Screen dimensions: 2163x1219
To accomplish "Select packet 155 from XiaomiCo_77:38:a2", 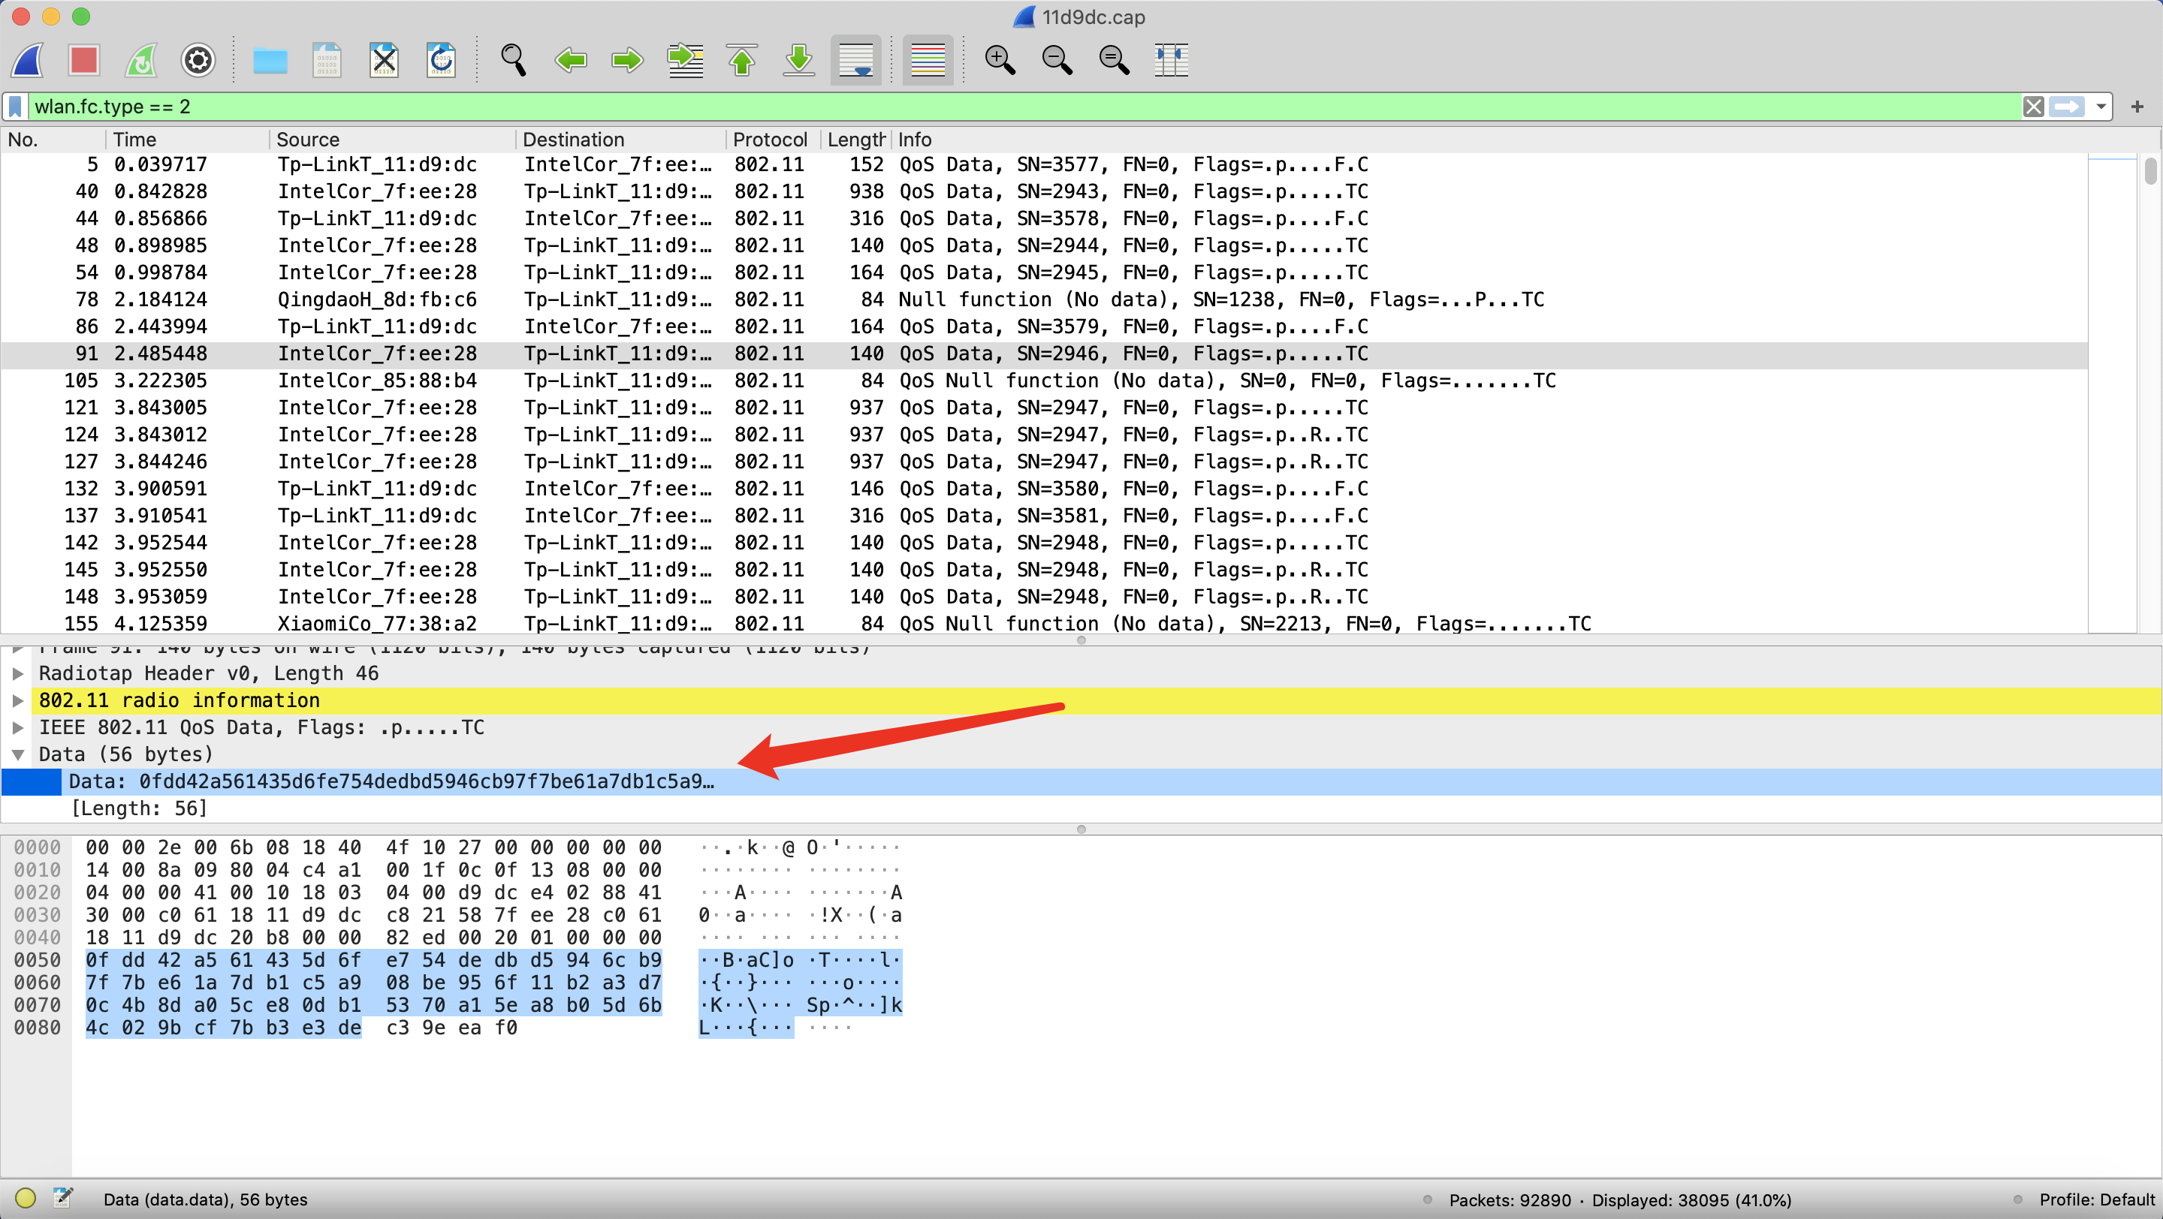I will (x=1044, y=623).
